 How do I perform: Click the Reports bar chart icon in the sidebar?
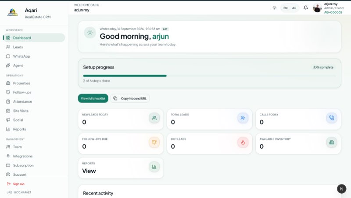click(8, 129)
